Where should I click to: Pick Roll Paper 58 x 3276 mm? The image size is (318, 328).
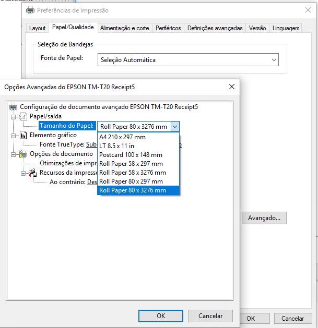[x=138, y=173]
